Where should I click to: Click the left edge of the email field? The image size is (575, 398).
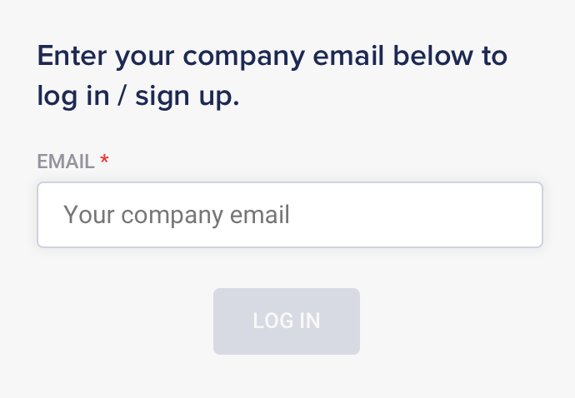[48, 215]
